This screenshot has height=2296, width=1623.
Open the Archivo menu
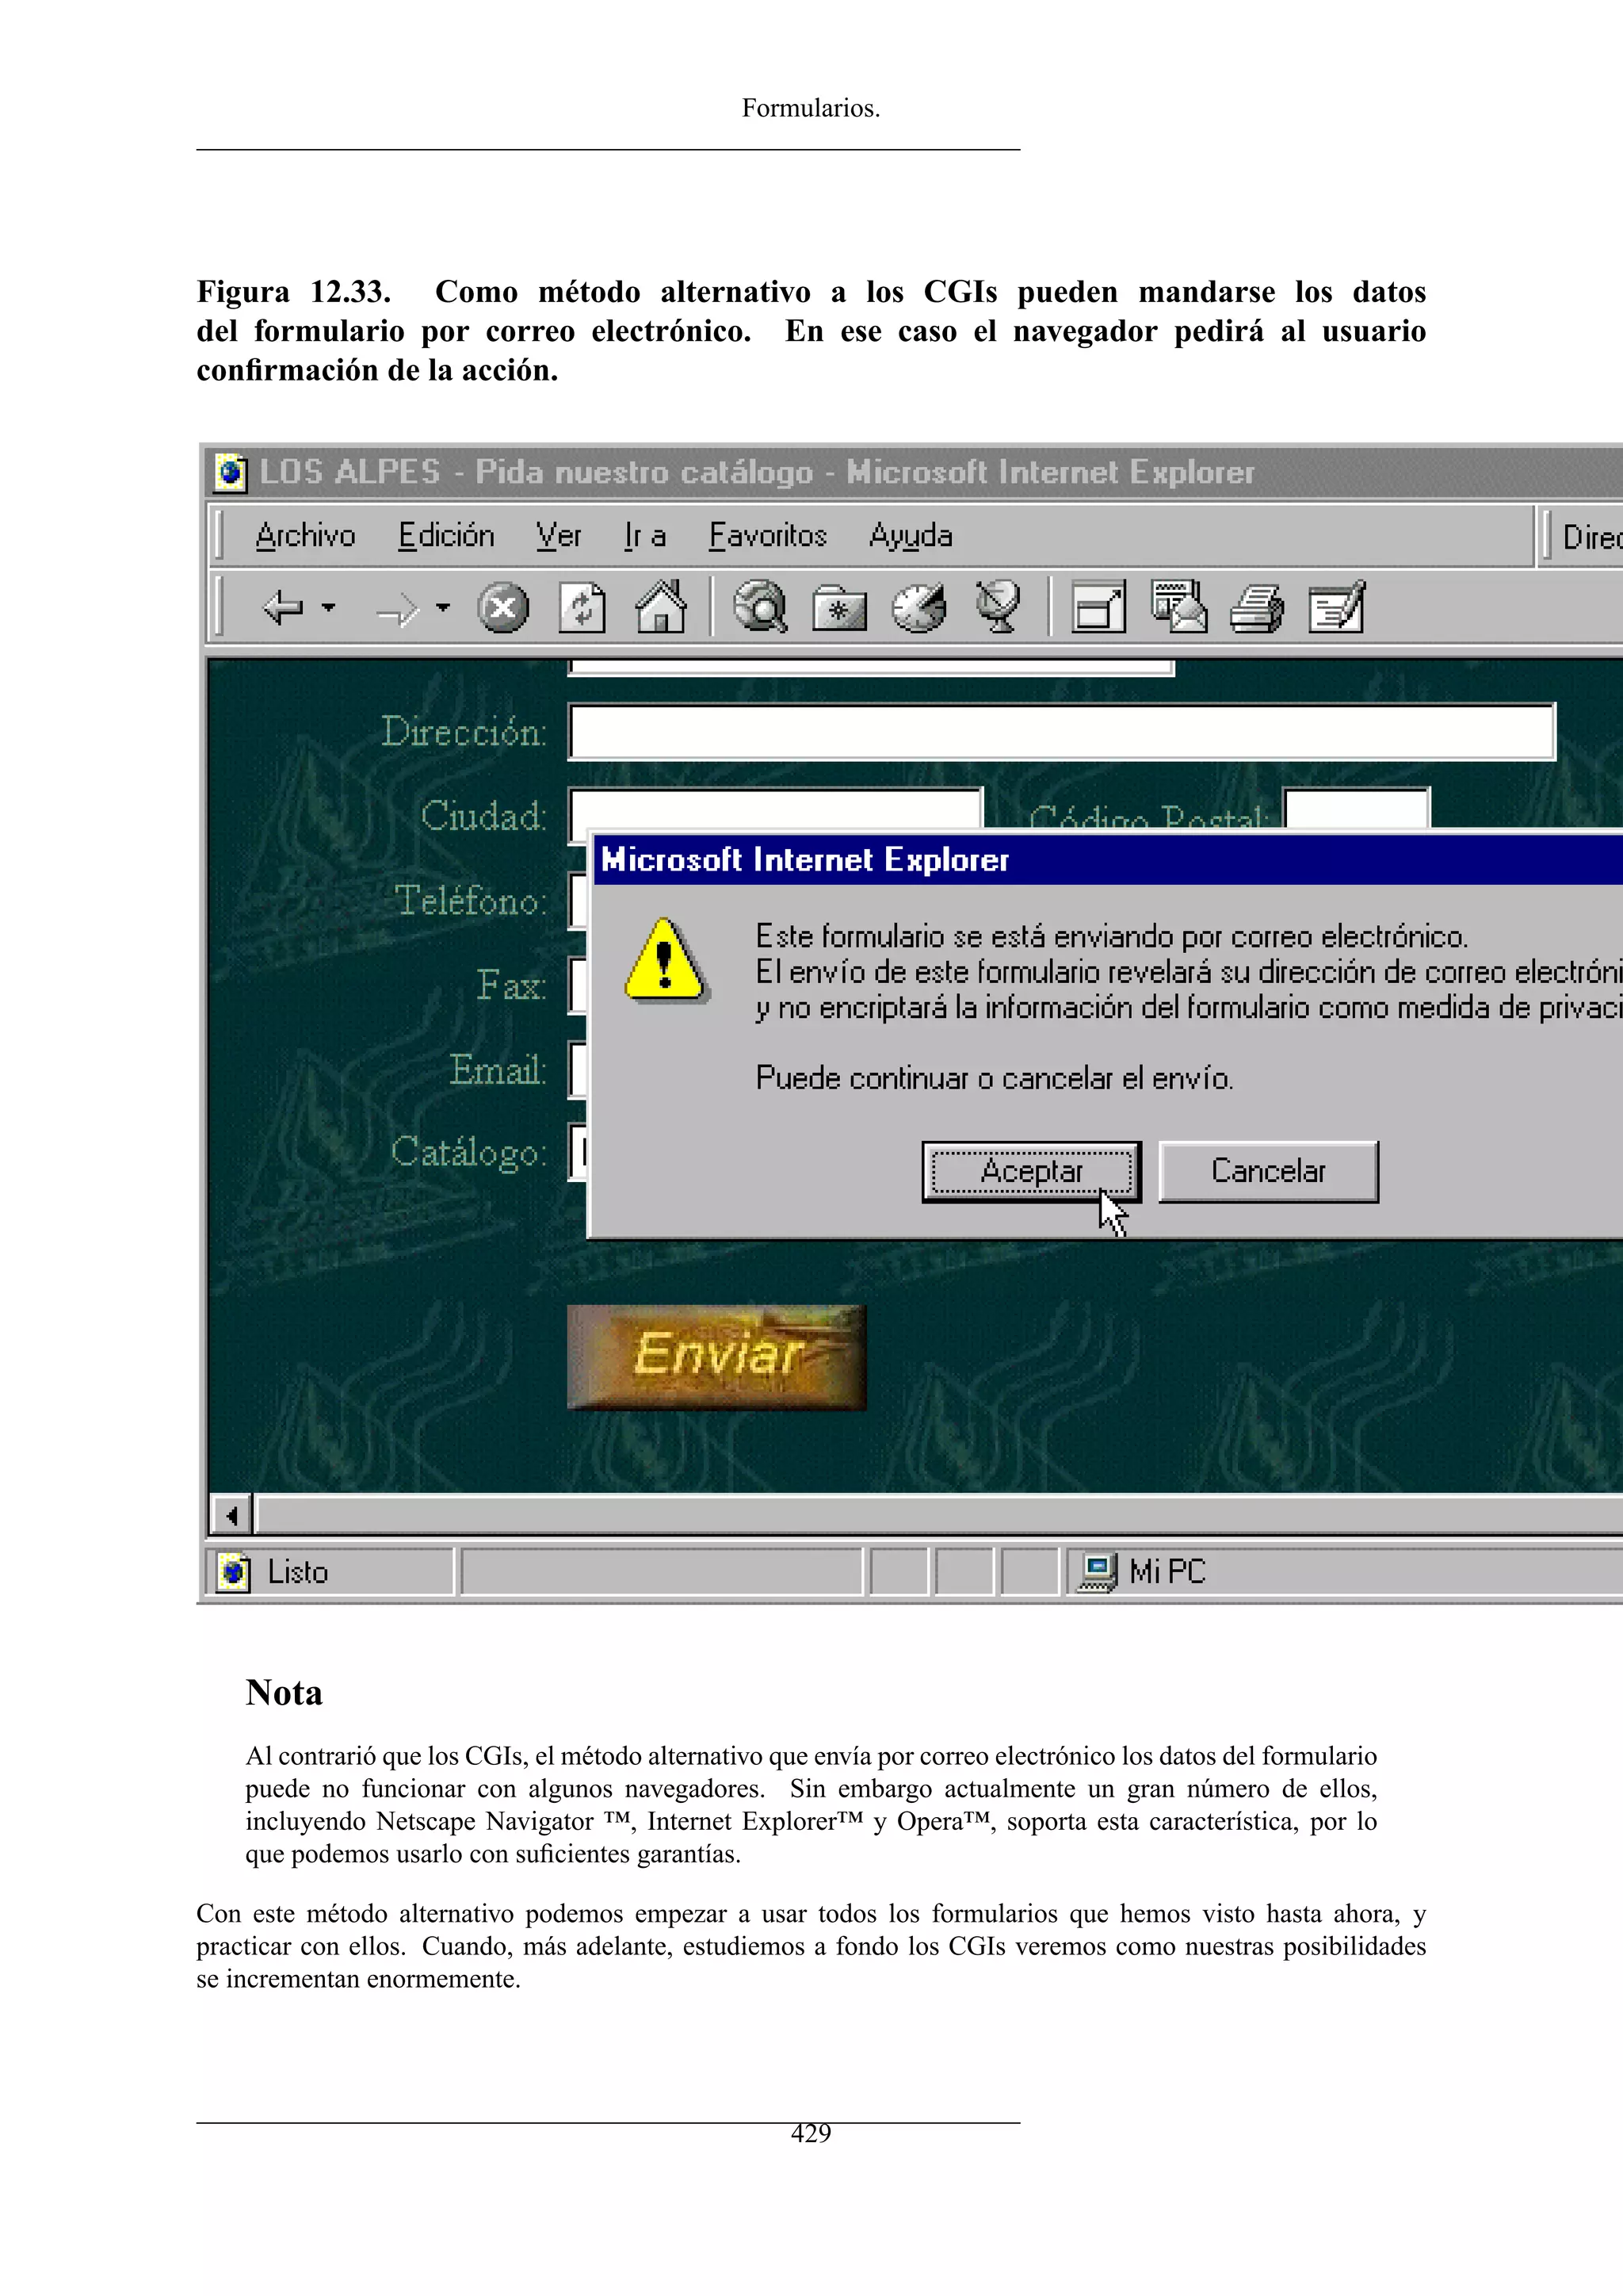[305, 536]
